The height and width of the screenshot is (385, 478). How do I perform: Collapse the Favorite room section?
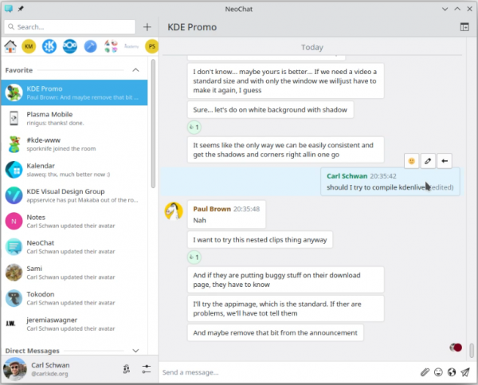pyautogui.click(x=135, y=70)
